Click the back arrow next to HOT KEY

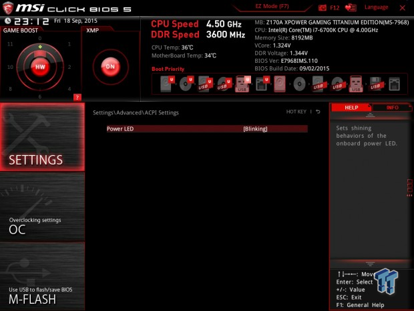[318, 112]
